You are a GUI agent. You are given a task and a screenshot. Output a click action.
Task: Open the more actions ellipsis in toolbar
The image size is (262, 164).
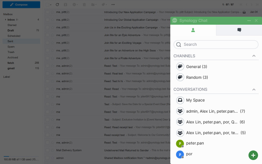click(x=113, y=5)
